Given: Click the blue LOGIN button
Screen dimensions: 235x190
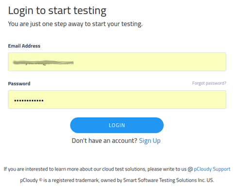Looking at the screenshot, I should point(117,125).
